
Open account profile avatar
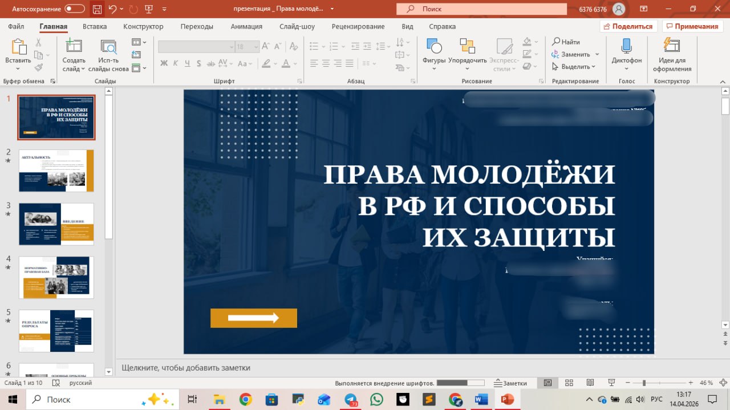618,9
